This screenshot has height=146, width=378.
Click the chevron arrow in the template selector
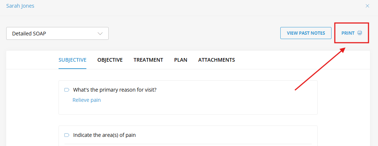100,34
